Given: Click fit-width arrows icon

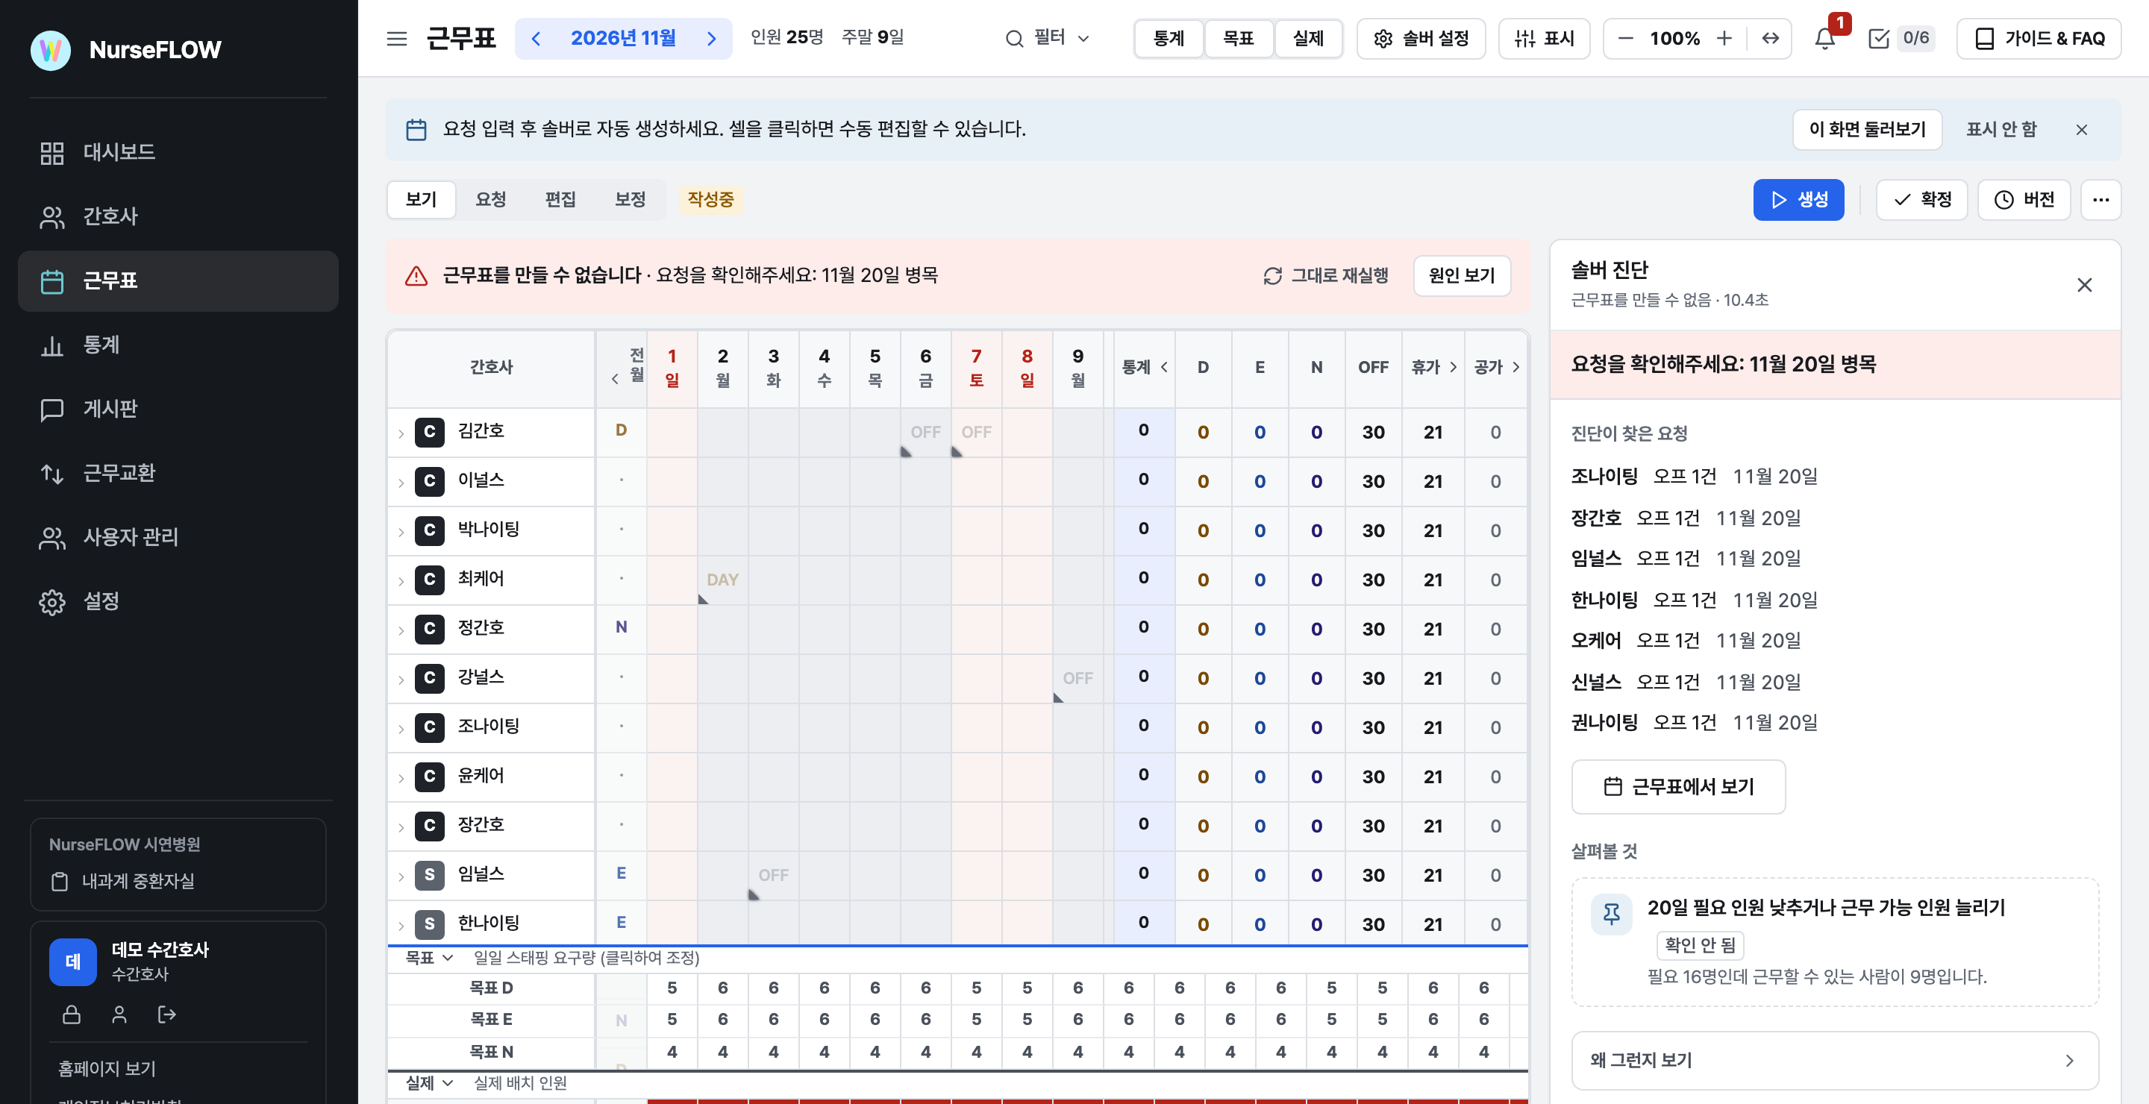Looking at the screenshot, I should (1770, 38).
